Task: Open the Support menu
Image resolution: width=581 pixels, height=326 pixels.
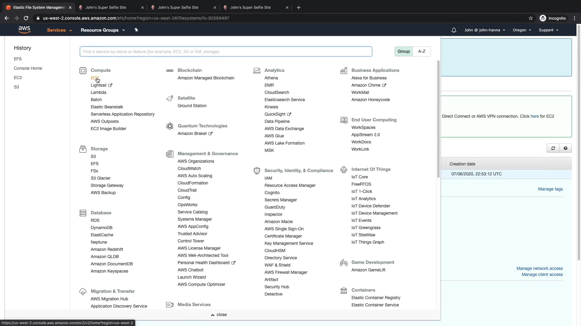Action: [x=548, y=30]
